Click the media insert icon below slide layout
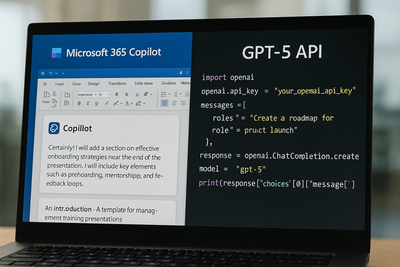This screenshot has height=267, width=400. pyautogui.click(x=66, y=103)
